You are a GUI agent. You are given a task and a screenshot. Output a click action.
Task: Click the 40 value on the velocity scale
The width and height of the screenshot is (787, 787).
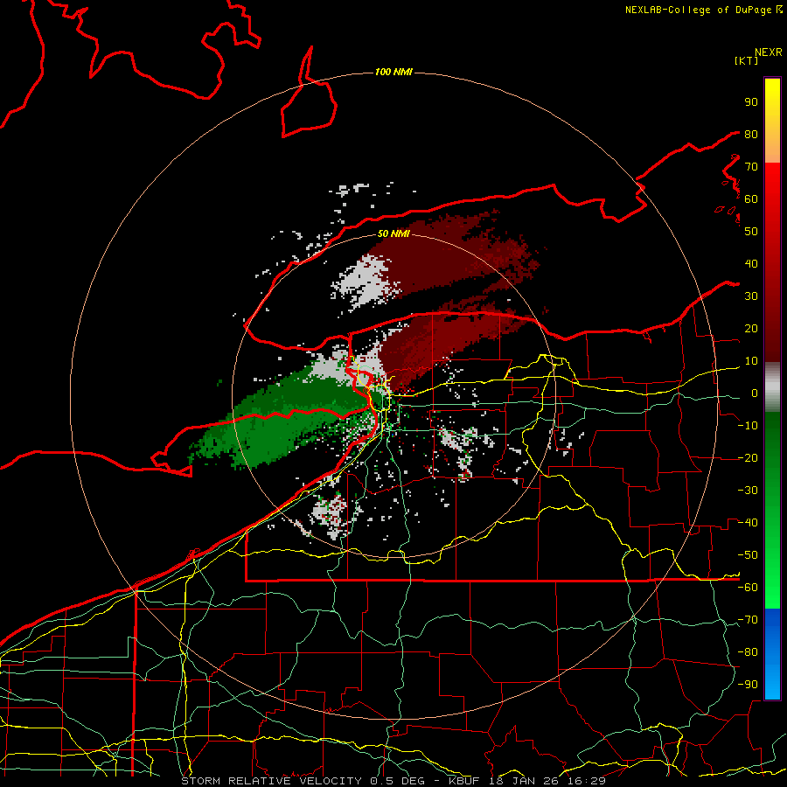pos(751,264)
